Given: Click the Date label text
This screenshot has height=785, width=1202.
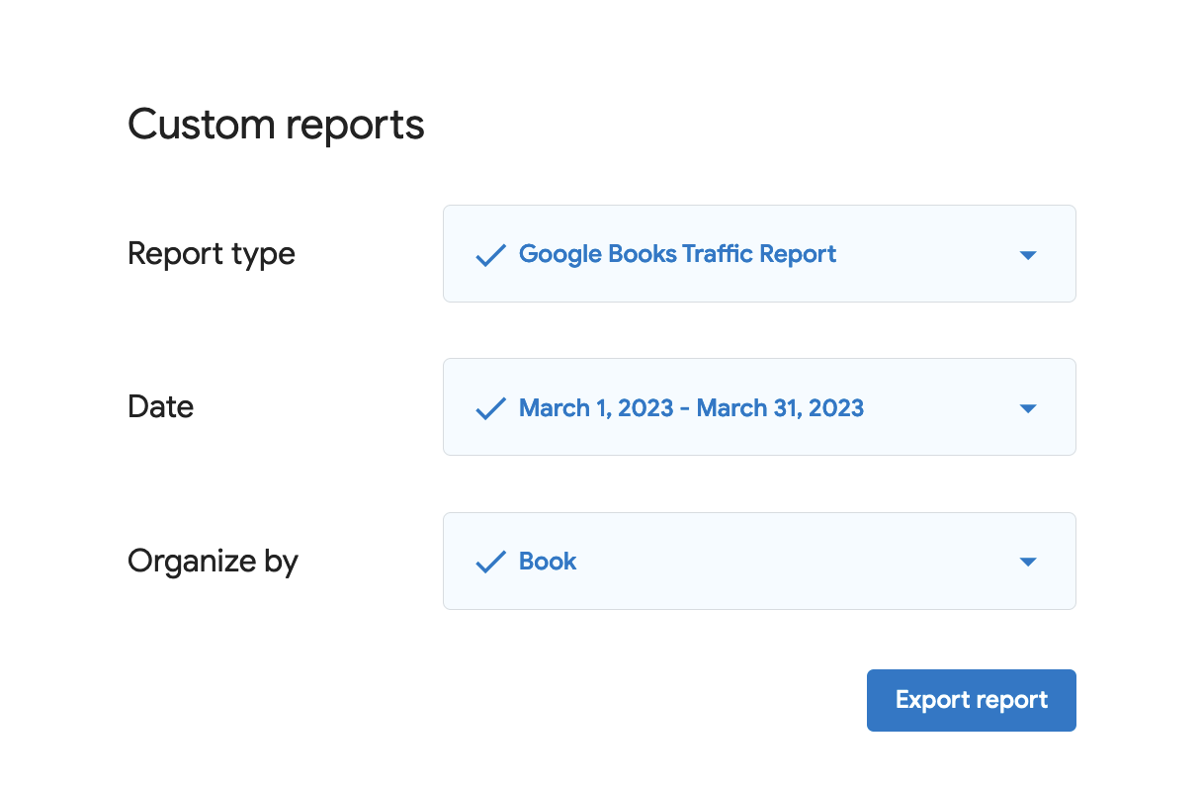Looking at the screenshot, I should tap(160, 406).
